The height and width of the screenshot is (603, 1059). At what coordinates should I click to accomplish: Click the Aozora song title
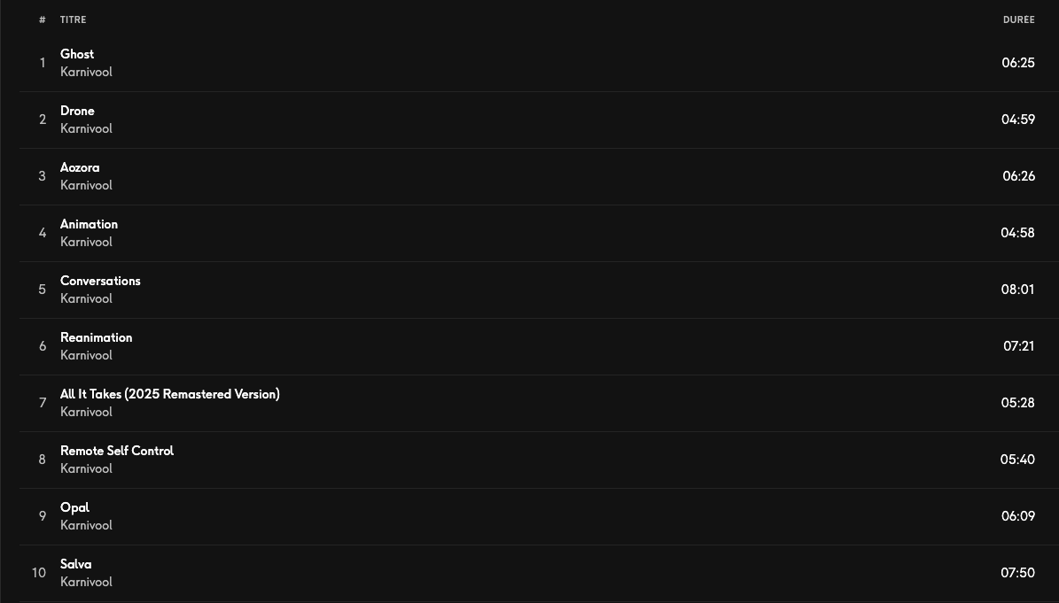coord(80,167)
